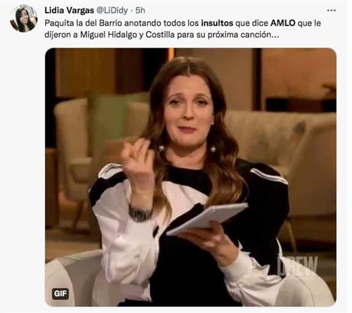The image size is (352, 313).
Task: Click the bold word insultos
Action: point(217,23)
